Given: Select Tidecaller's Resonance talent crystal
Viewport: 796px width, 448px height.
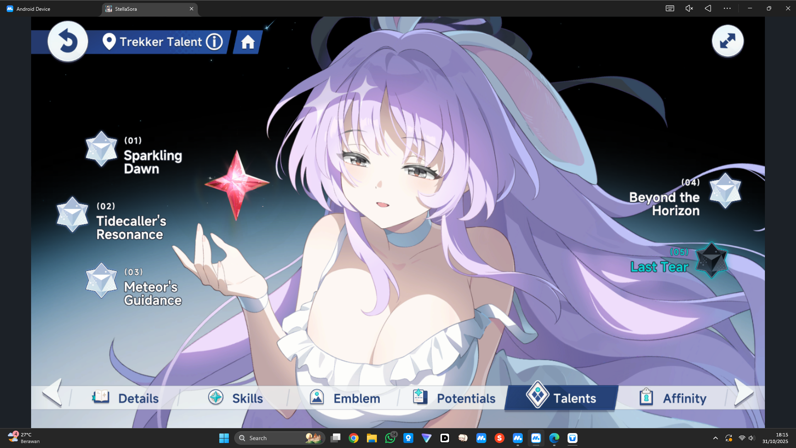Looking at the screenshot, I should pyautogui.click(x=73, y=215).
